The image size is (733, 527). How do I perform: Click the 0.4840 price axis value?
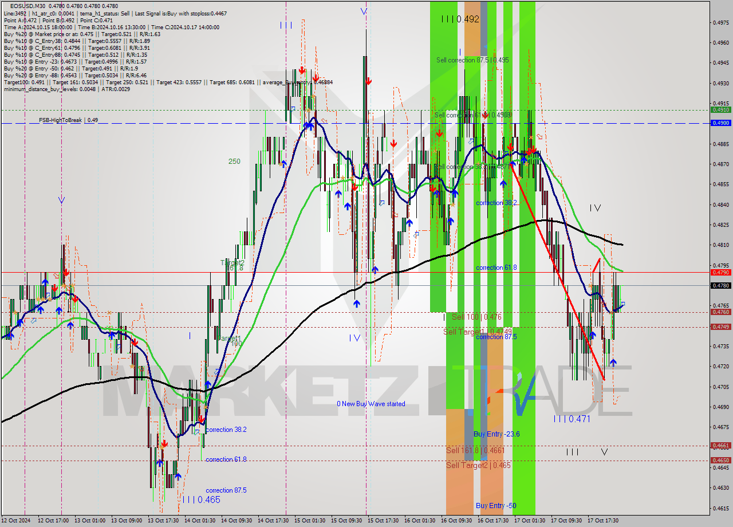720,204
